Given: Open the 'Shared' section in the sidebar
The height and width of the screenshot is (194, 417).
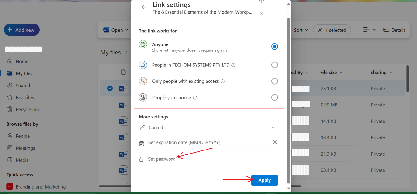Looking at the screenshot, I should 22,85.
